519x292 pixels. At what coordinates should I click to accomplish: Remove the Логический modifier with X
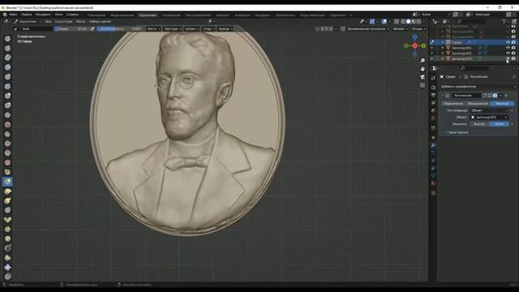point(506,96)
